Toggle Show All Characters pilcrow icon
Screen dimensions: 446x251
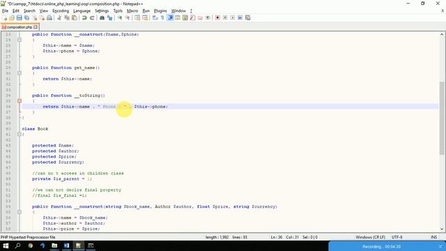coord(162,17)
